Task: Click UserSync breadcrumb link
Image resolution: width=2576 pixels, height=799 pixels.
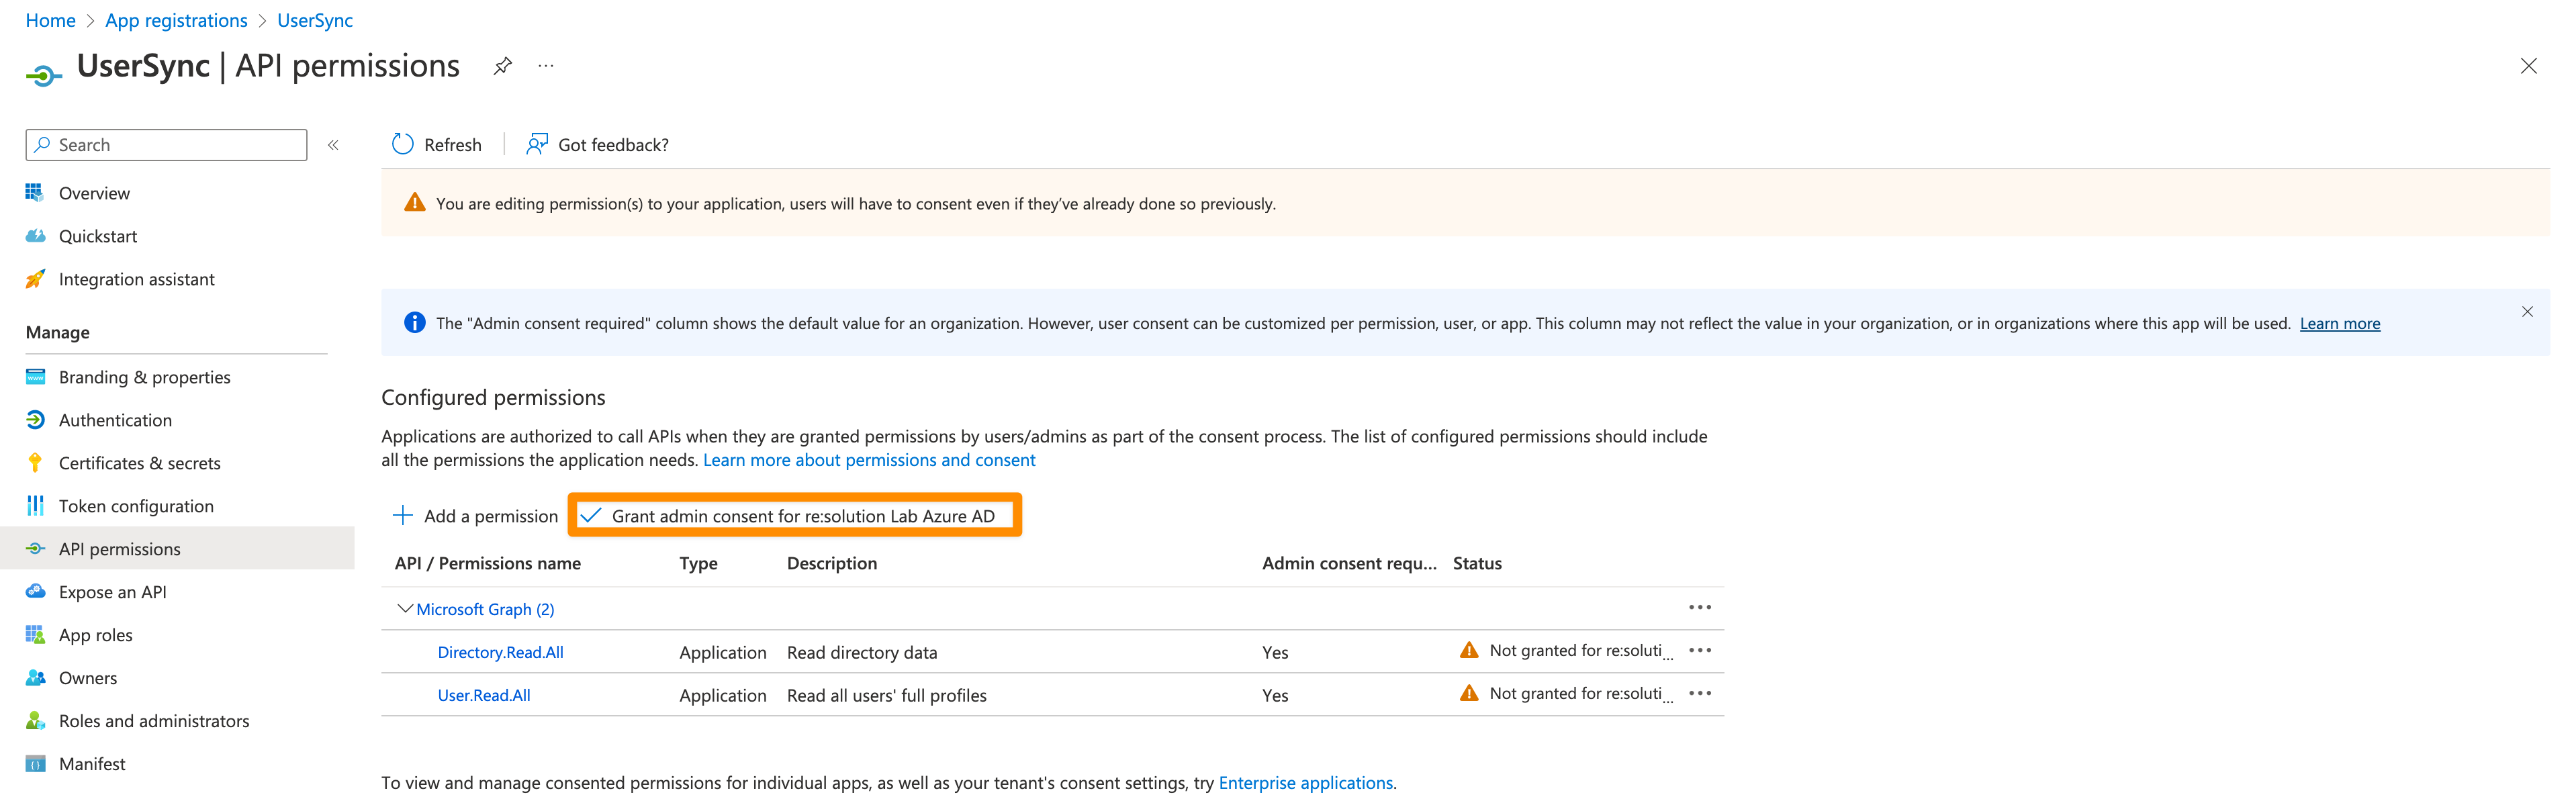Action: coord(315,20)
